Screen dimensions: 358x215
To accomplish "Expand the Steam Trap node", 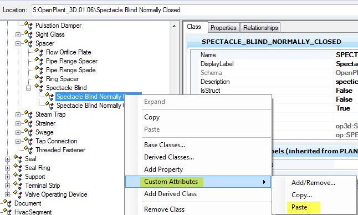I will click(18, 114).
